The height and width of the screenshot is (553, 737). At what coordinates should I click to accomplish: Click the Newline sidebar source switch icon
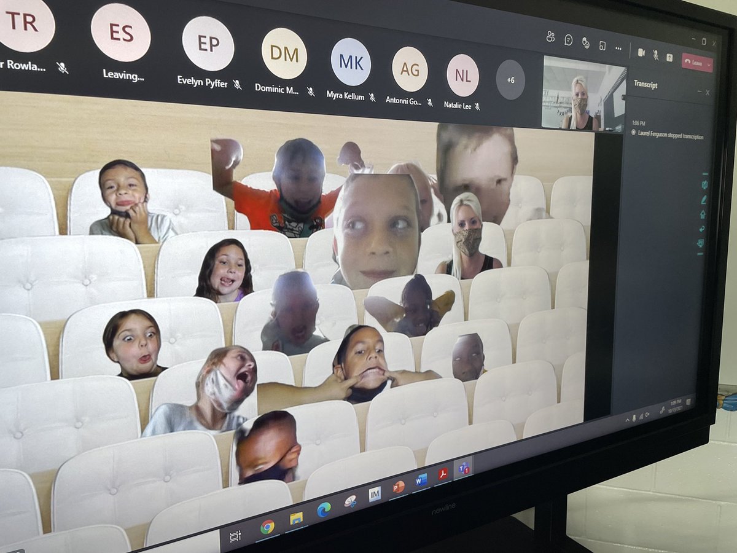click(700, 243)
